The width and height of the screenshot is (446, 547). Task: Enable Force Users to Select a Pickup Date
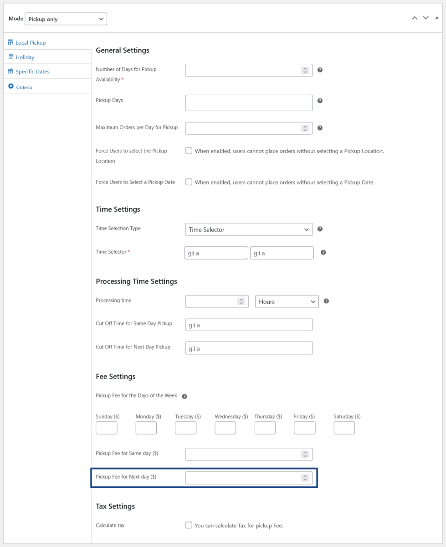(189, 182)
